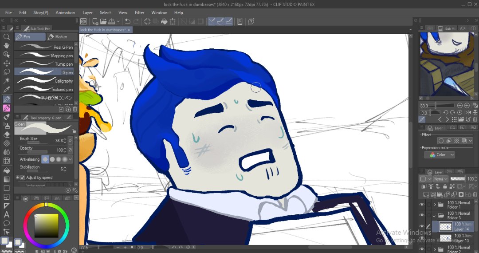Select the Move layer tool

6,63
